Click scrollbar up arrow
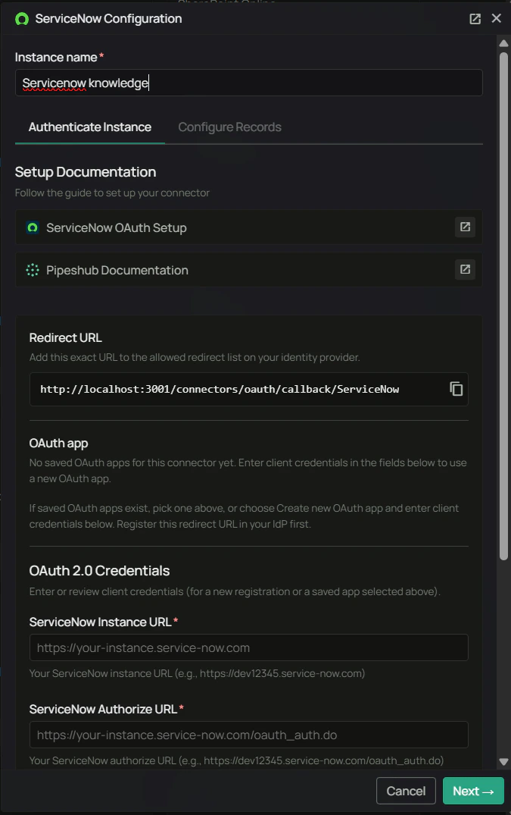The height and width of the screenshot is (815, 511). point(503,43)
